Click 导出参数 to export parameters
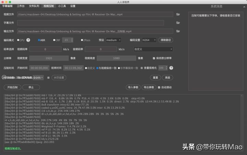The width and height of the screenshot is (247, 155). coord(149,87)
